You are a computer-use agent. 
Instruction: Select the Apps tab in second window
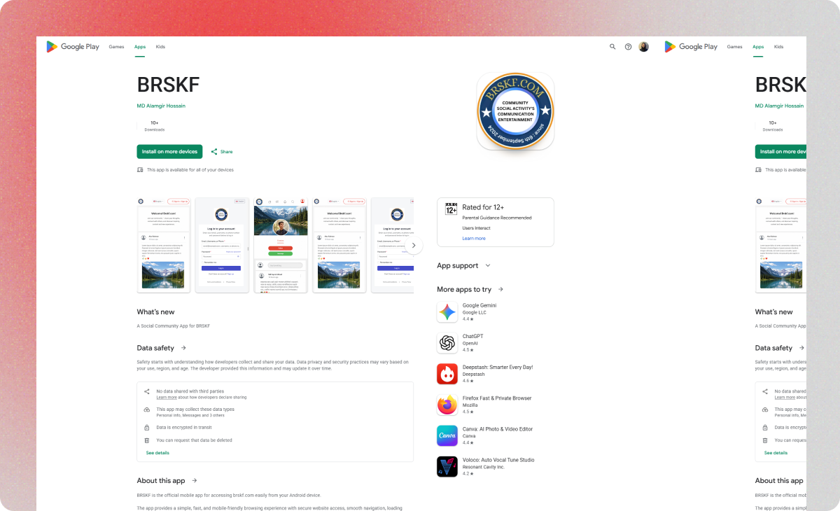tap(758, 47)
